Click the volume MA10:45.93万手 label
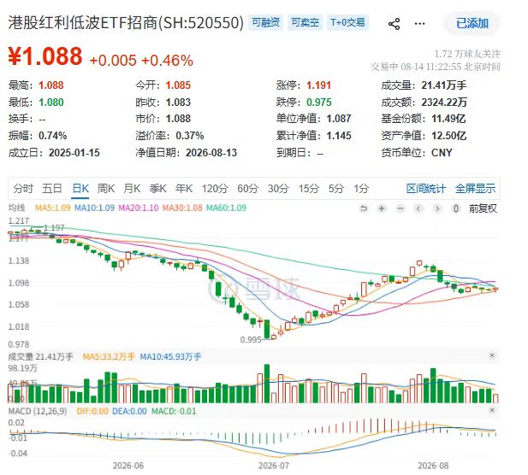 [x=170, y=356]
